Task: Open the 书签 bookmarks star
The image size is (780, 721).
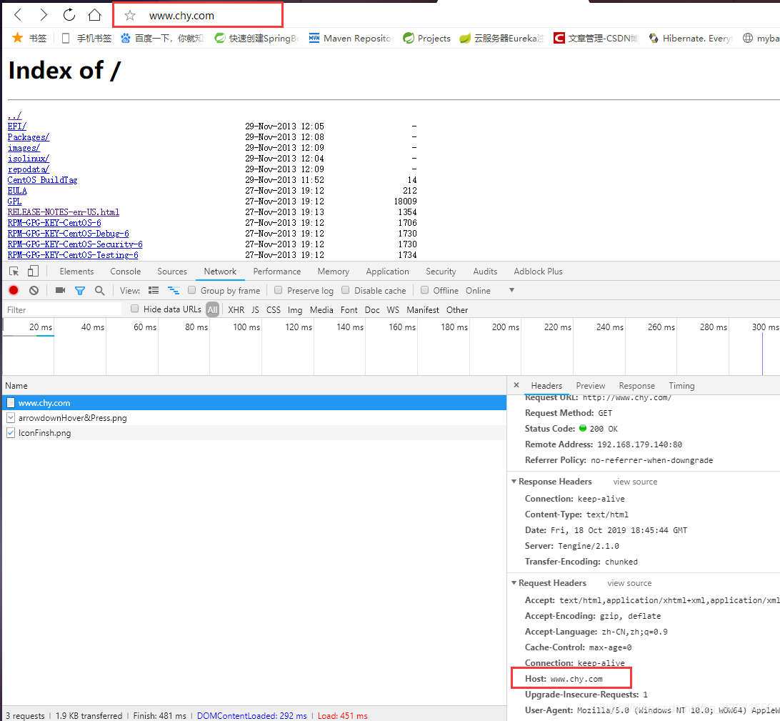Action: tap(29, 39)
